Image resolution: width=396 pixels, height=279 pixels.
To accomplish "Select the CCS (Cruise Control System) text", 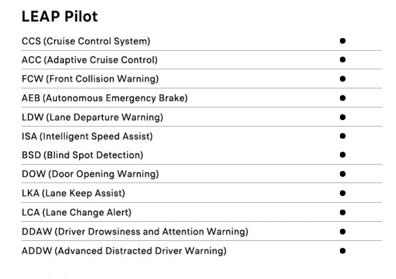I will pos(86,41).
